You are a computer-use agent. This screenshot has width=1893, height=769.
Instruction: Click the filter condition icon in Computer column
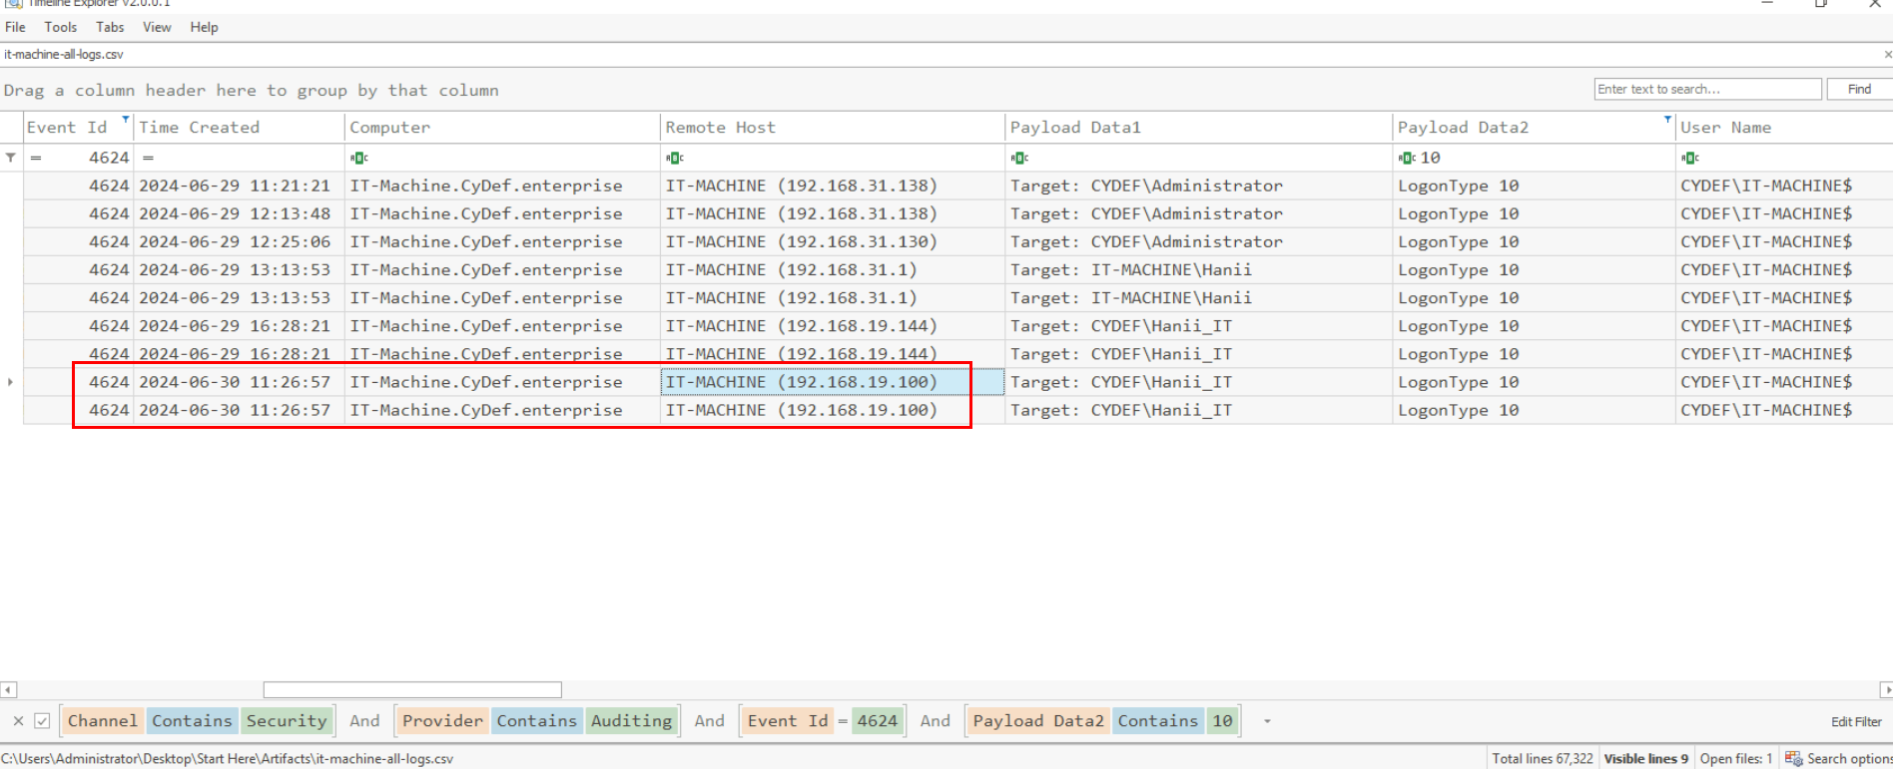click(x=359, y=158)
